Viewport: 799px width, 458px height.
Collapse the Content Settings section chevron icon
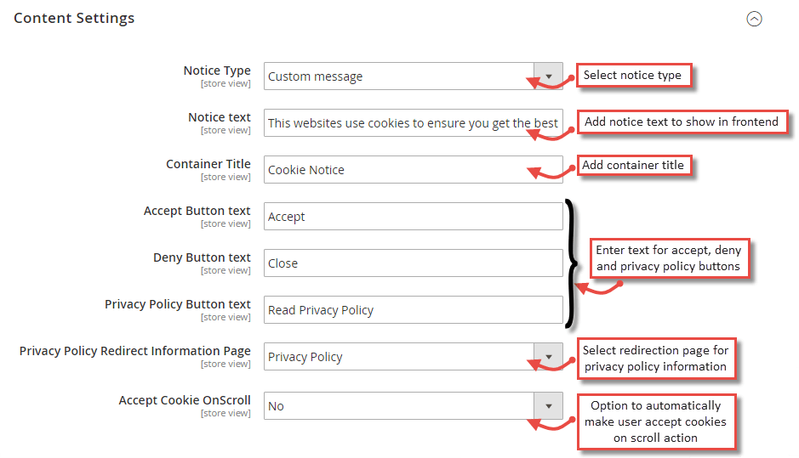(754, 19)
